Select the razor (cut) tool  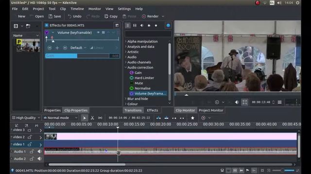click(92, 118)
